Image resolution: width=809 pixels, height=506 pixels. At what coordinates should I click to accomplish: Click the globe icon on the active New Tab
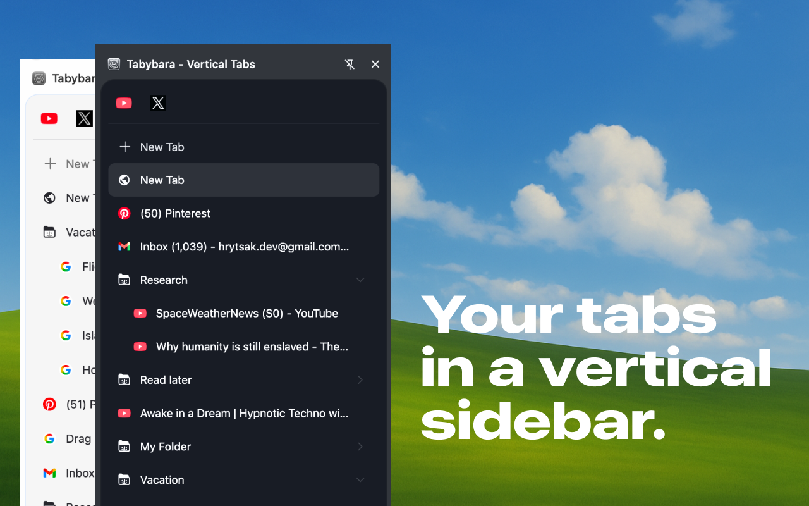125,180
